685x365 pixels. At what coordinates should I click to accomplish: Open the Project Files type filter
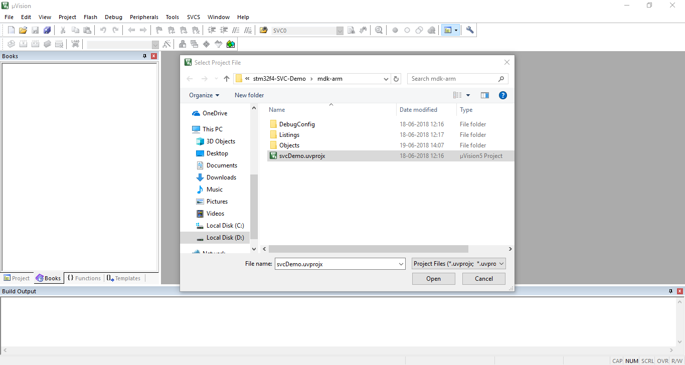click(459, 264)
